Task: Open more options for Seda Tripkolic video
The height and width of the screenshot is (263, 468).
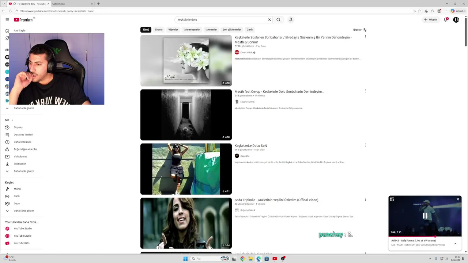Action: click(x=365, y=199)
